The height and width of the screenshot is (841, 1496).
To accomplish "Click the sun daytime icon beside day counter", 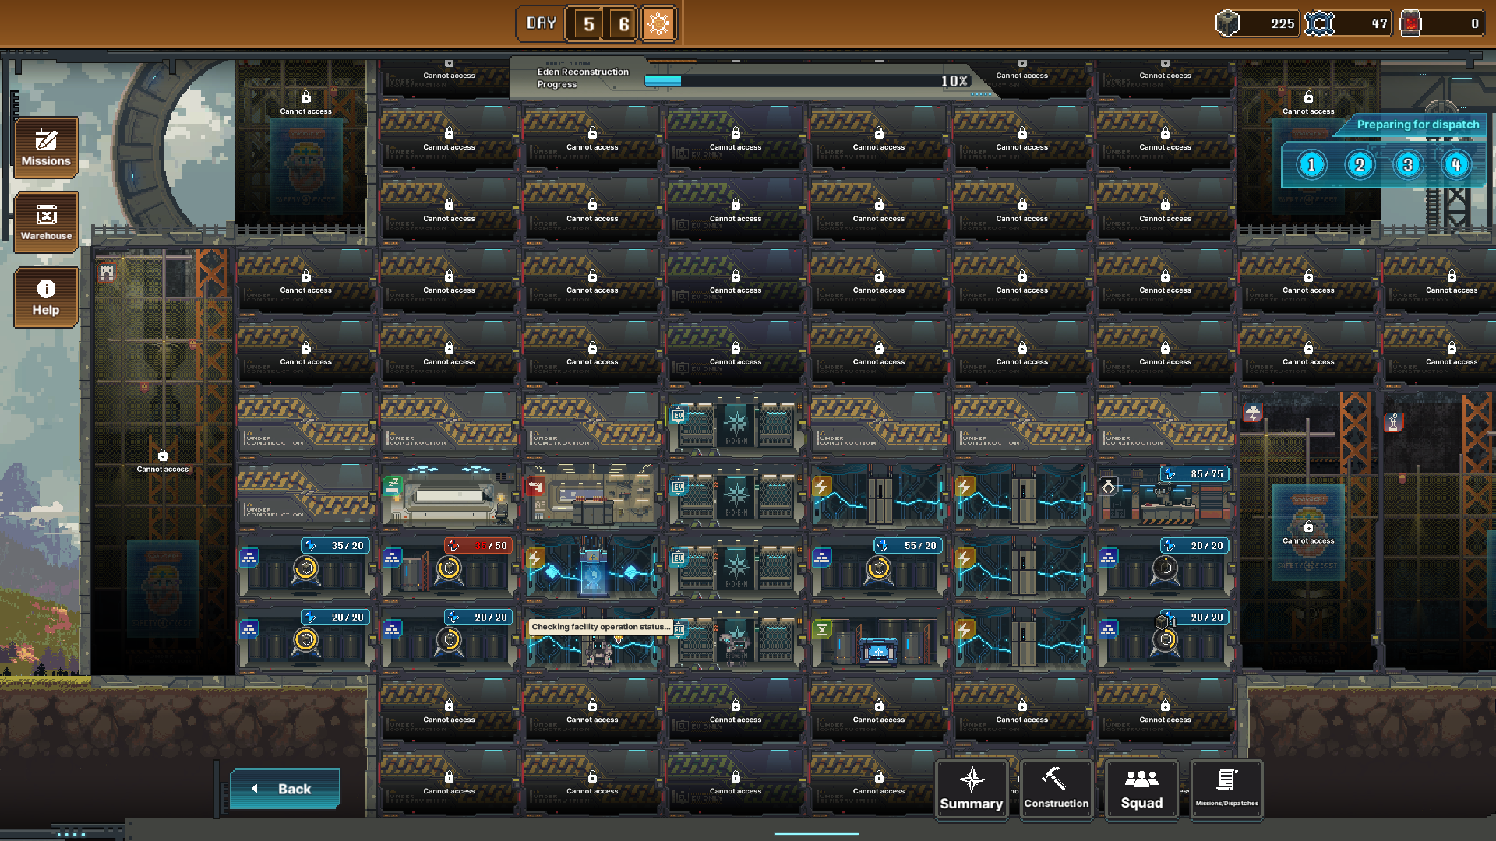I will click(x=658, y=24).
